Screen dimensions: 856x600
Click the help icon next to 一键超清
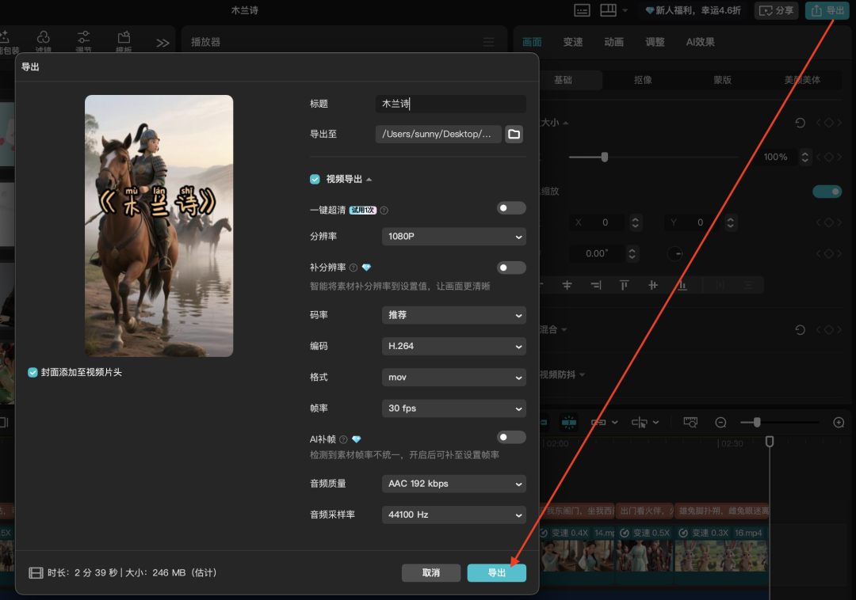[x=384, y=211]
